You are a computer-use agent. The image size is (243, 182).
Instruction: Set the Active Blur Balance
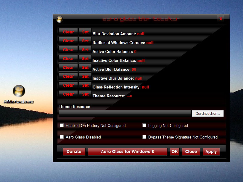click(x=85, y=67)
